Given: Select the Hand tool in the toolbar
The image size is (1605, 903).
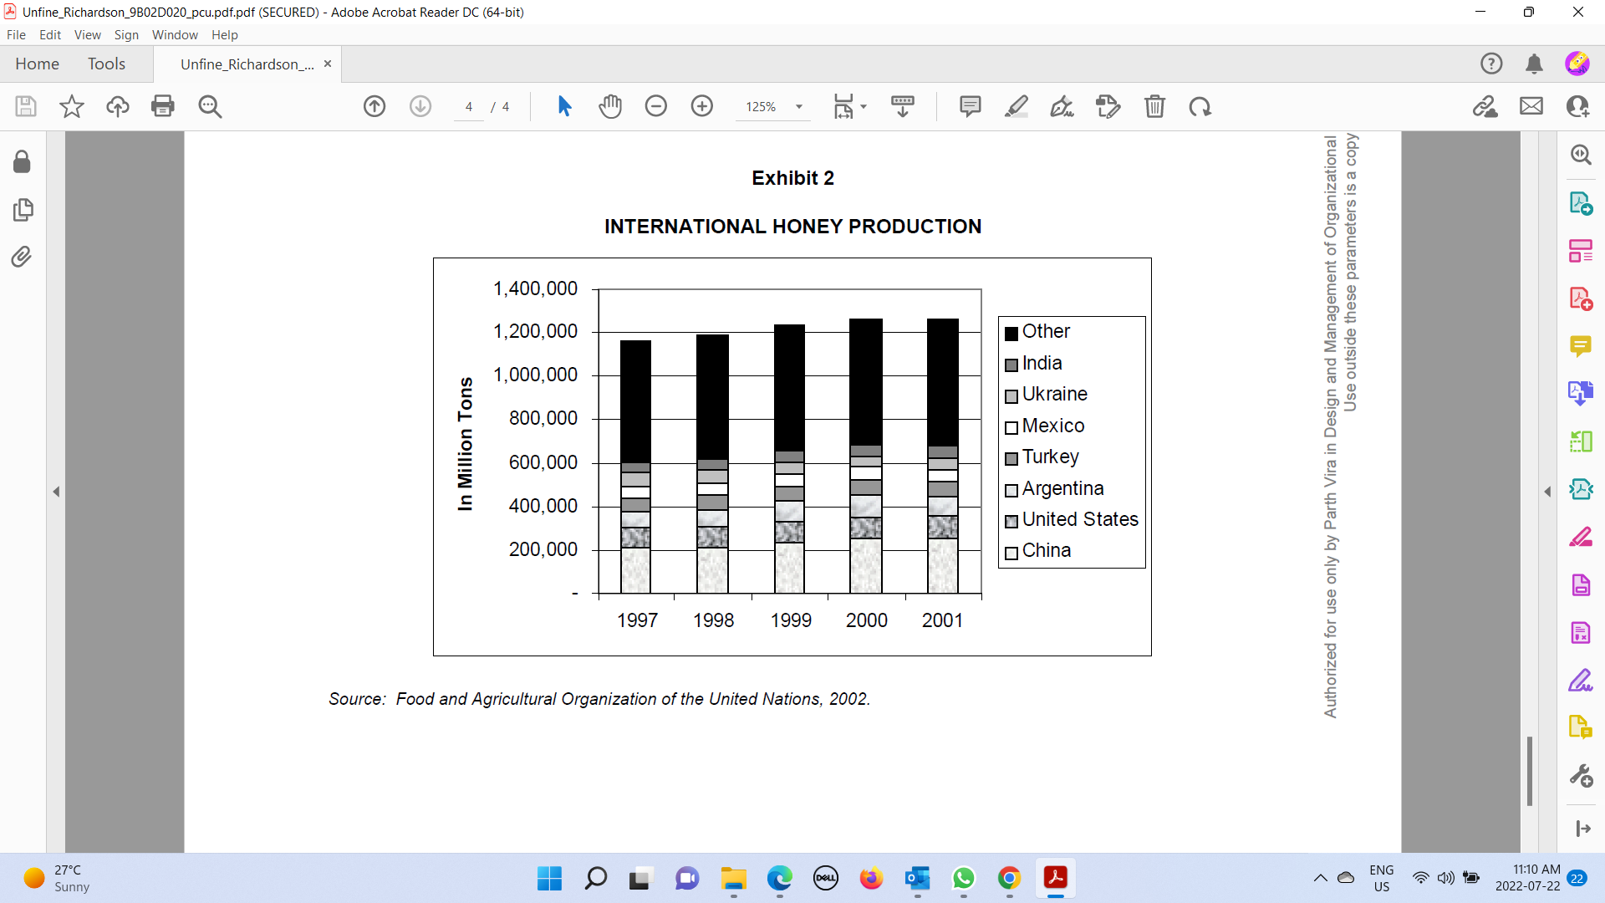Looking at the screenshot, I should tap(611, 106).
